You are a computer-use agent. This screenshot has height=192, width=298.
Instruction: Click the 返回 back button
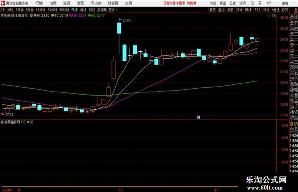(284, 10)
